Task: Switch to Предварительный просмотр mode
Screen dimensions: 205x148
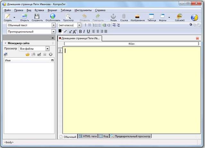Action: coord(131,136)
